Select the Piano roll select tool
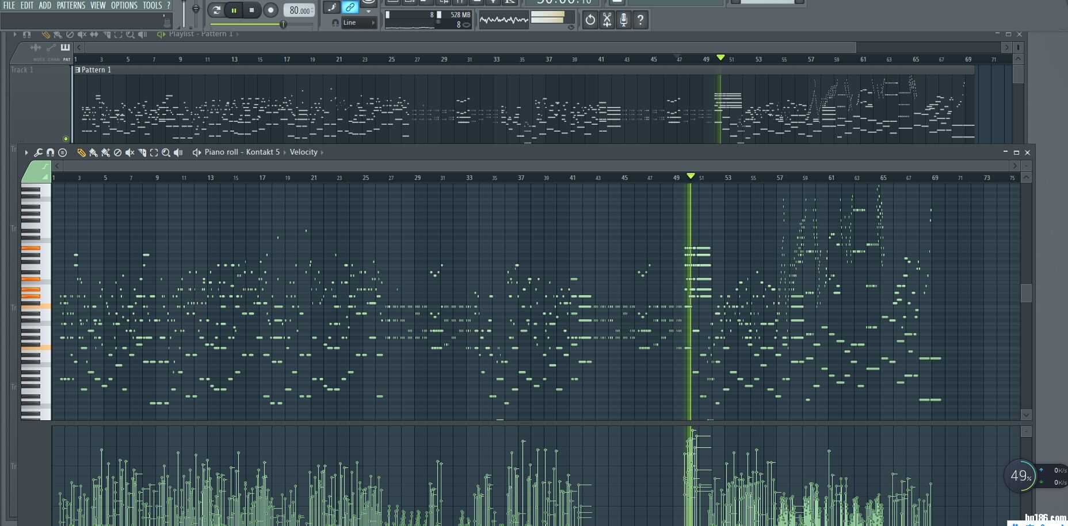This screenshot has width=1068, height=526. click(154, 152)
